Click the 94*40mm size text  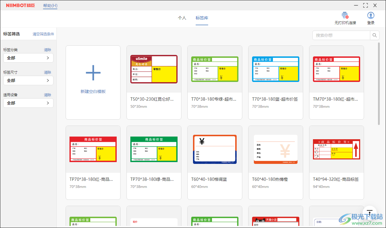321,187
